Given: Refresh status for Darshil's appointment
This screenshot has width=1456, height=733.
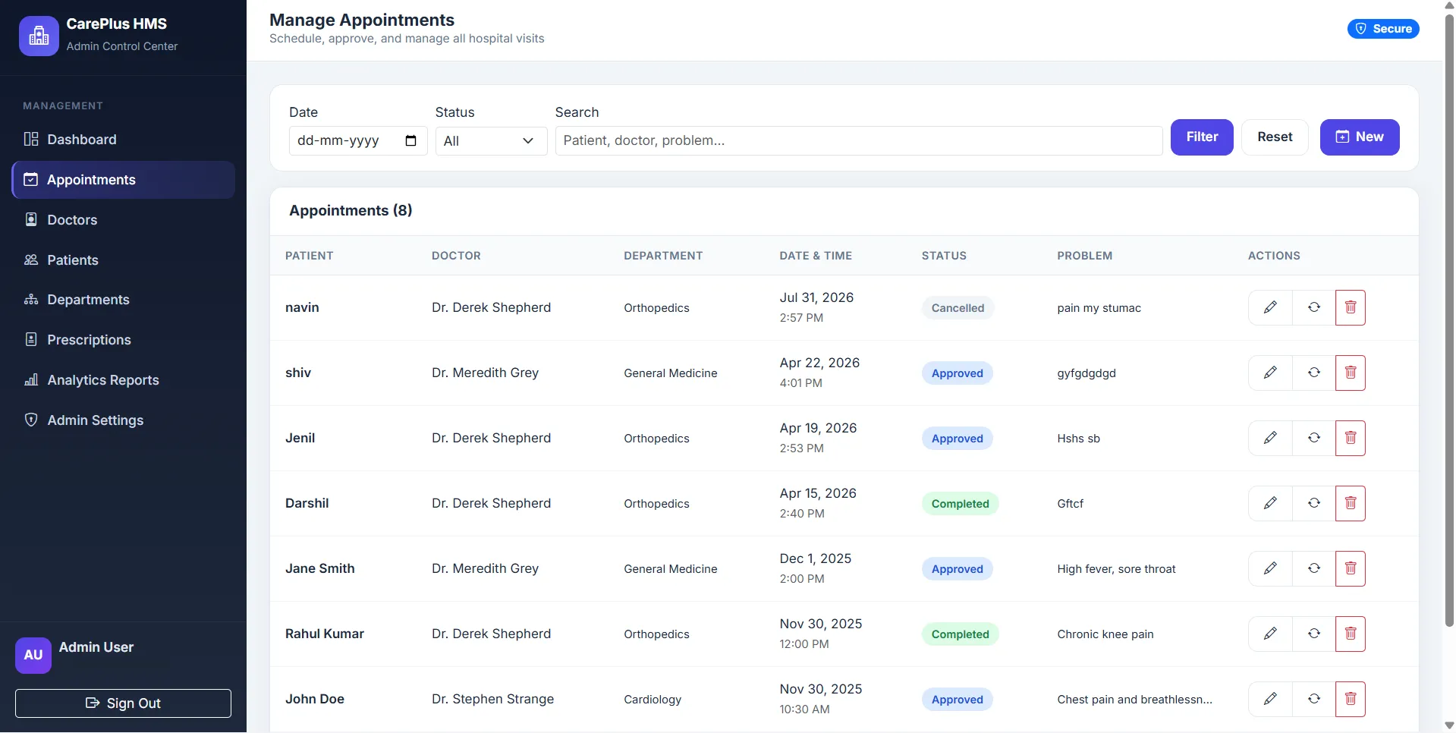Looking at the screenshot, I should coord(1314,503).
